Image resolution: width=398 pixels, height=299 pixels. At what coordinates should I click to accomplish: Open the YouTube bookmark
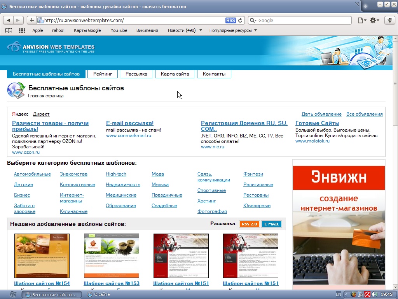pyautogui.click(x=119, y=30)
